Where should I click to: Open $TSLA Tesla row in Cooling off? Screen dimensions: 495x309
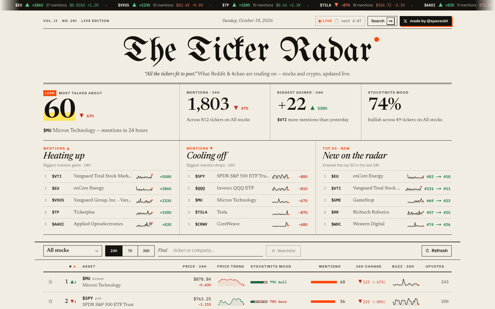pos(247,212)
